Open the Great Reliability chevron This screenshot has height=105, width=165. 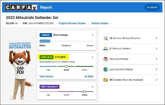click(93, 87)
